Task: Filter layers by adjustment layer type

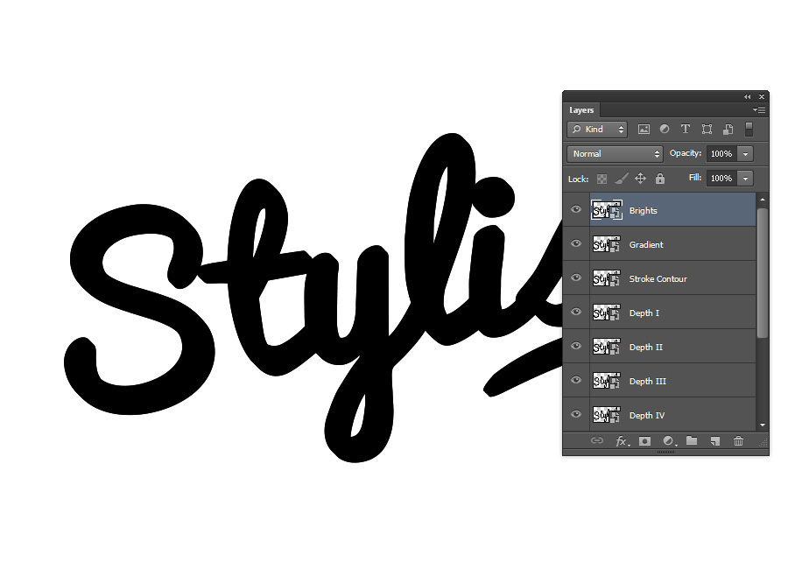Action: tap(665, 129)
